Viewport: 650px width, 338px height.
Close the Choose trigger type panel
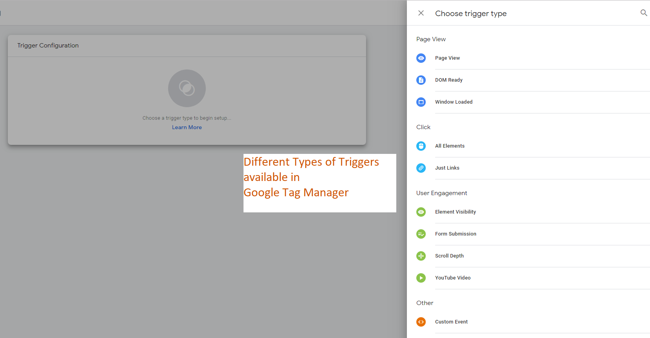(421, 13)
